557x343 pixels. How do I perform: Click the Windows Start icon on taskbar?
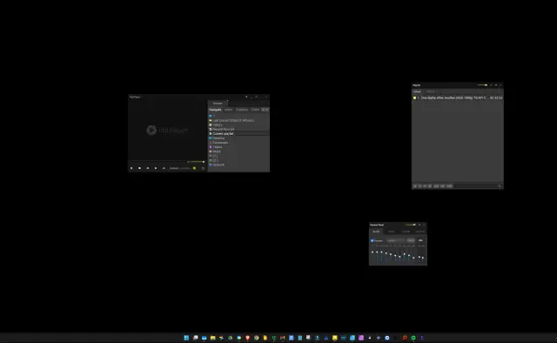[x=186, y=338]
